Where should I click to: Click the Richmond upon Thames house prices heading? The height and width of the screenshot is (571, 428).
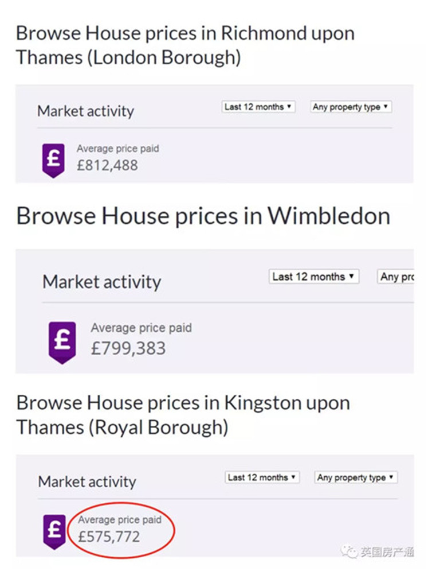tap(184, 44)
